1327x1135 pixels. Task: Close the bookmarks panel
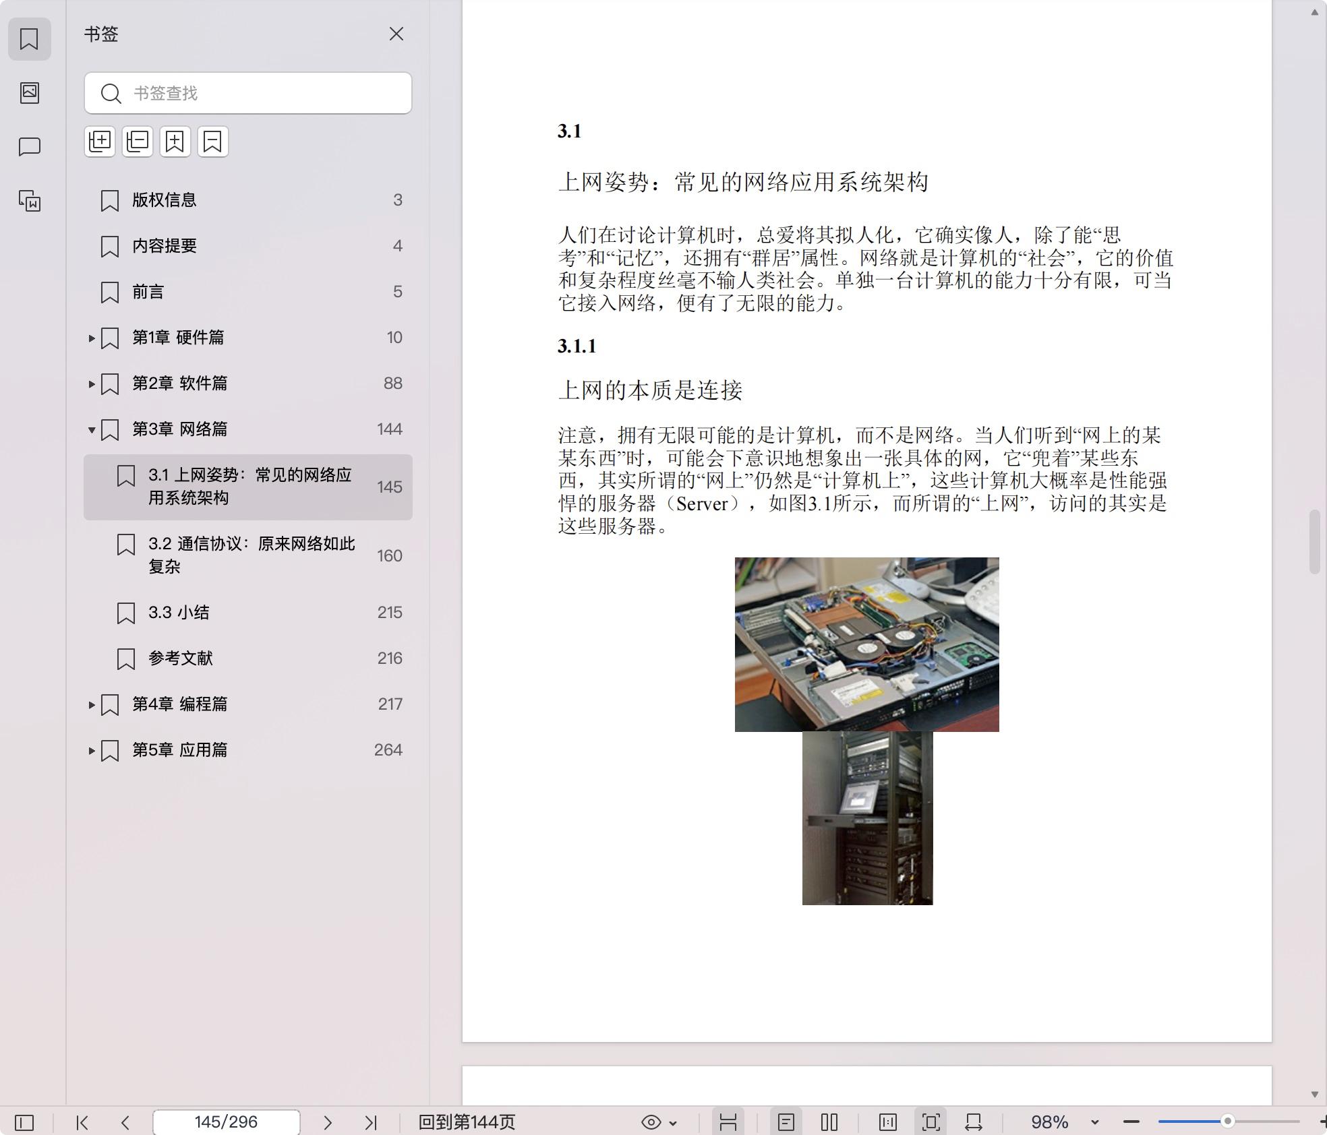[396, 34]
